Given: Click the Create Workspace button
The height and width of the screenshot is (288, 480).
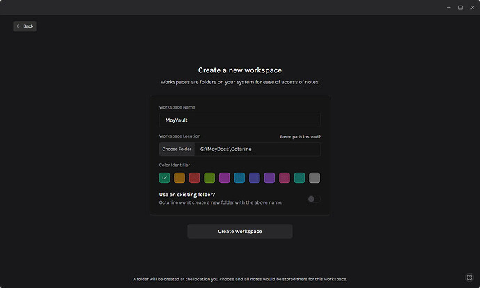Looking at the screenshot, I should [x=239, y=231].
